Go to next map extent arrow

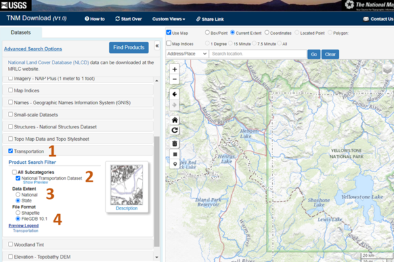tap(175, 105)
